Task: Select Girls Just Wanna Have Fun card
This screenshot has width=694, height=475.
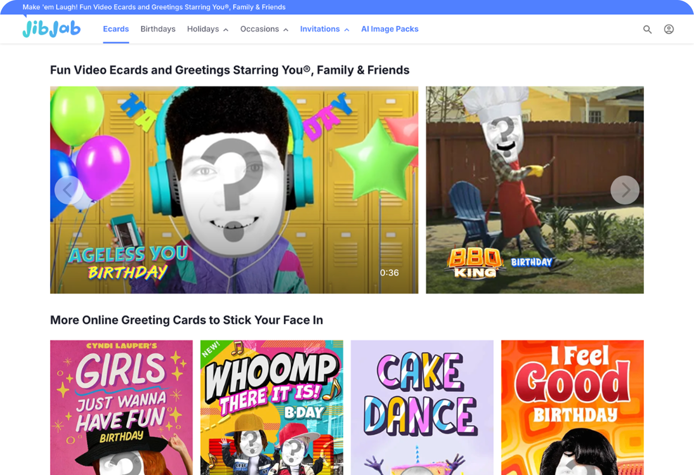Action: coord(121,407)
